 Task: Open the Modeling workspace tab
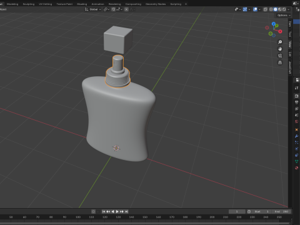12,4
